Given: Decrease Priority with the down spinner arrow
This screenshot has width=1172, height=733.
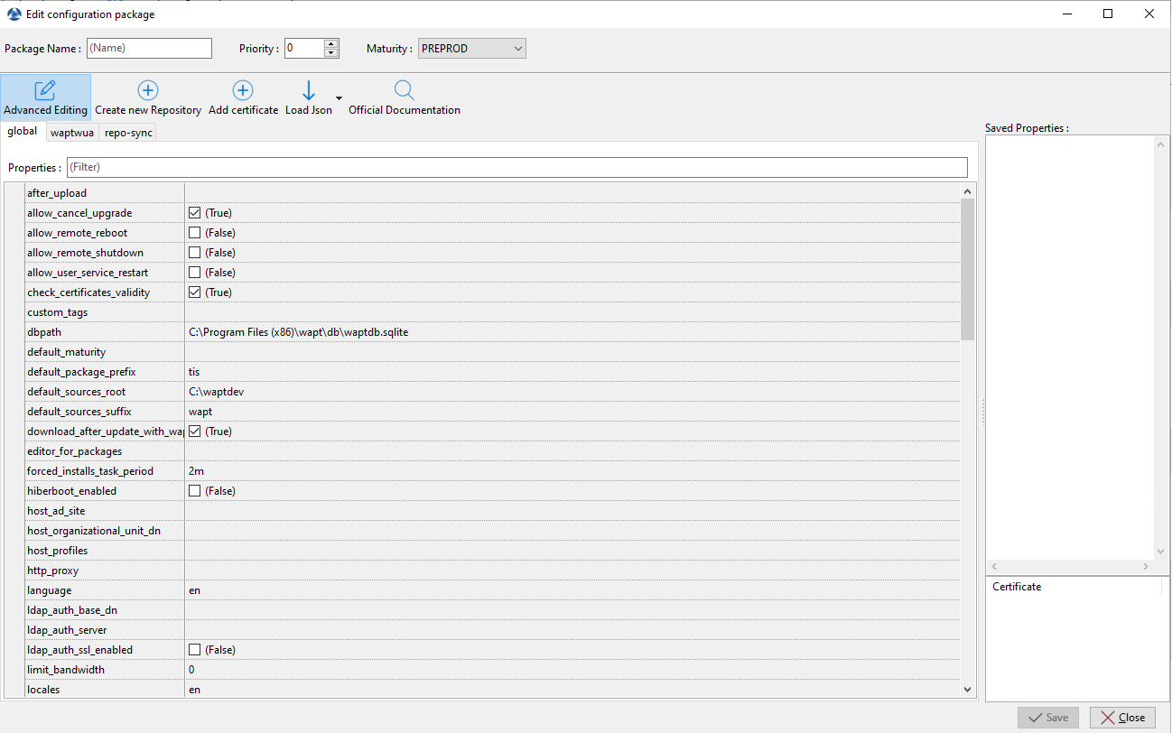Looking at the screenshot, I should 330,53.
